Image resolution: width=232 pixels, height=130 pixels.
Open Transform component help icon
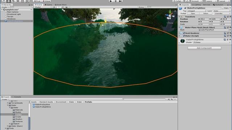click(x=225, y=17)
